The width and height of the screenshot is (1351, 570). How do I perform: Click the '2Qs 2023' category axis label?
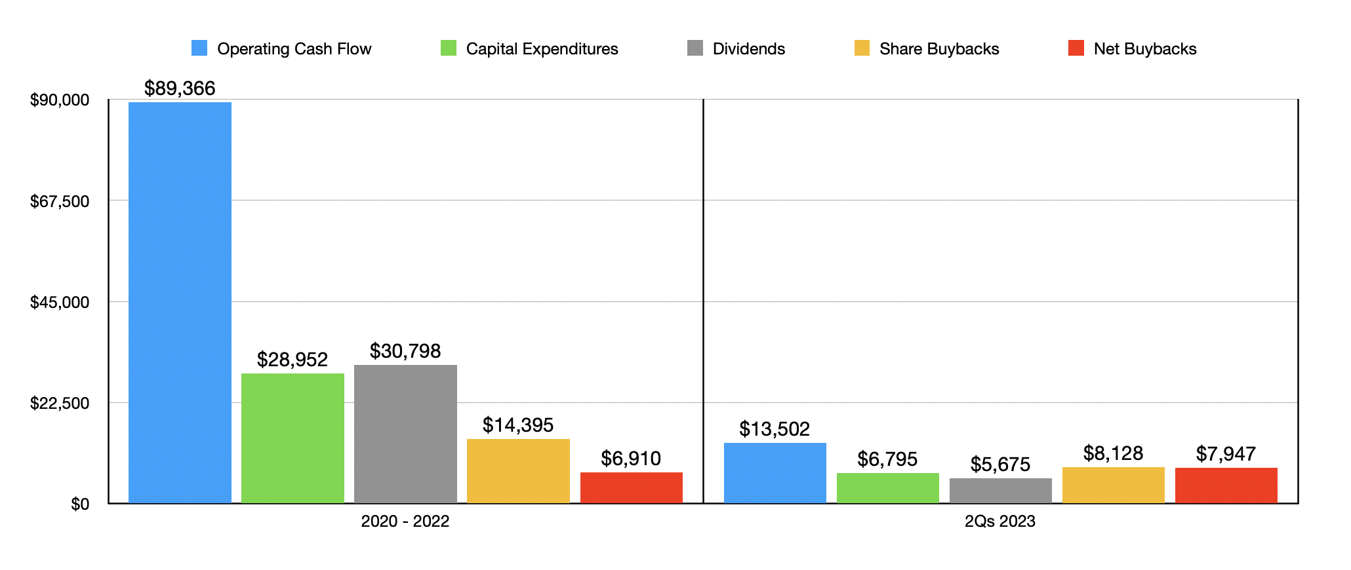tap(1000, 522)
